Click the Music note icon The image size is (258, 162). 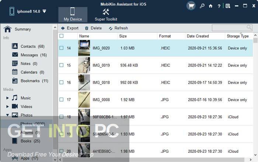tap(15, 98)
